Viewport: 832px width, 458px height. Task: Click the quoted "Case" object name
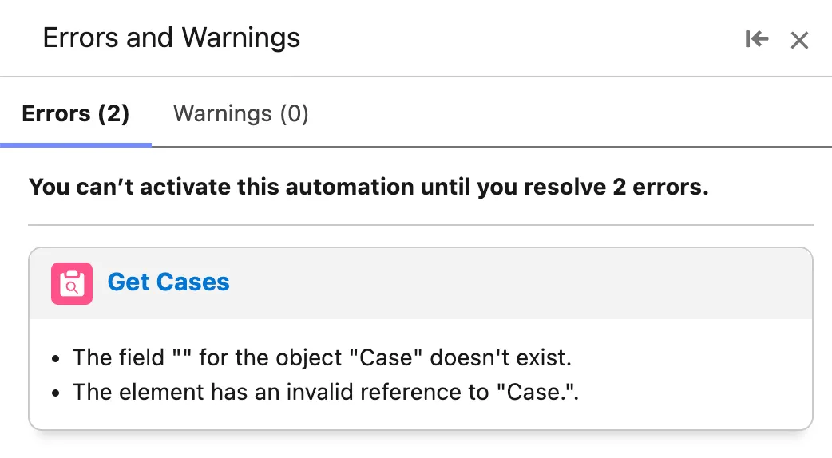[x=390, y=357]
